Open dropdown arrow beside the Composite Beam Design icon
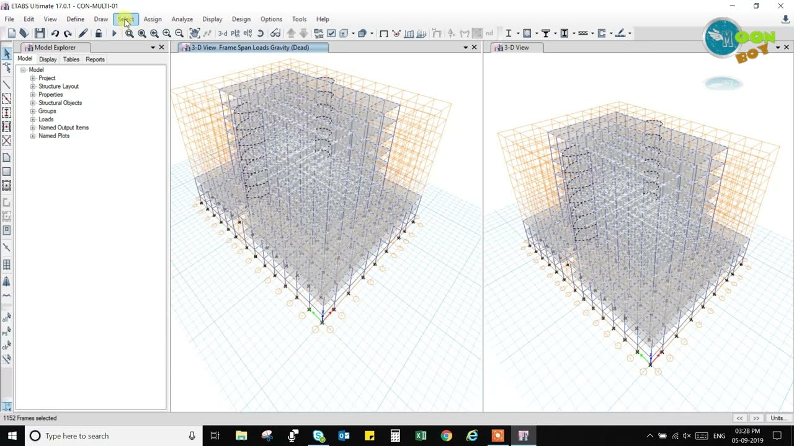This screenshot has height=446, width=794. (x=555, y=33)
